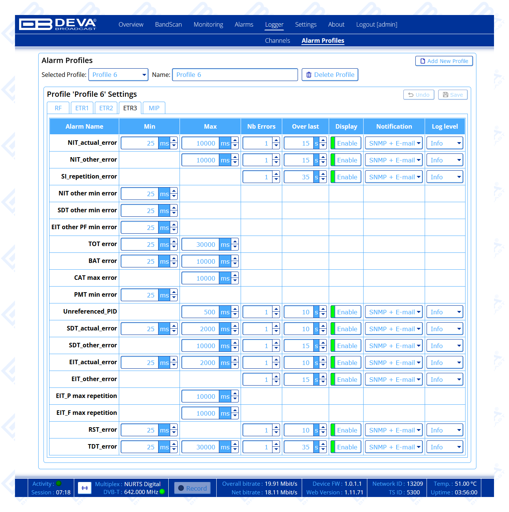Viewport: 509px width, 512px height.
Task: Toggle Enable display for NIT_actual_error
Action: (346, 143)
